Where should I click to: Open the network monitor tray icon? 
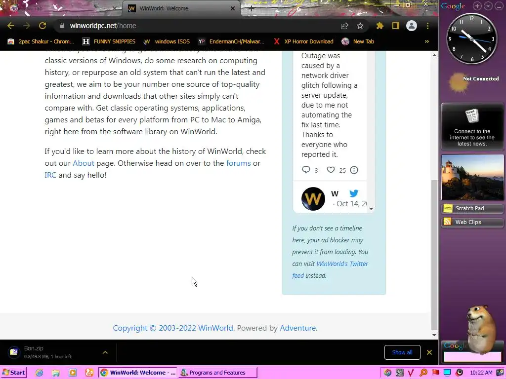tap(447, 373)
